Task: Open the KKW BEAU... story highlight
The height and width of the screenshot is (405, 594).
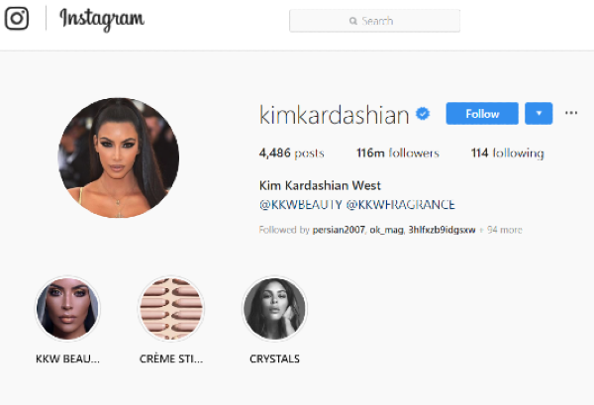Action: pos(67,308)
